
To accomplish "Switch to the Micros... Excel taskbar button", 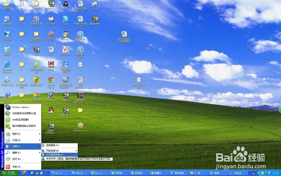I will 99,173.
